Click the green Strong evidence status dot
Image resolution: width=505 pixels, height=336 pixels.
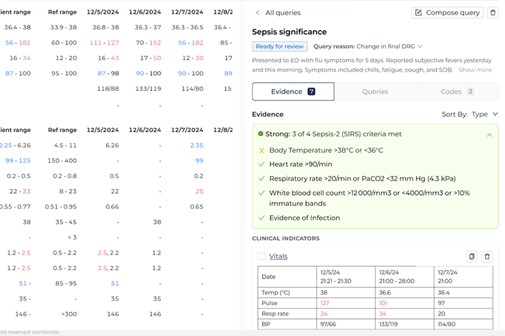click(x=261, y=134)
